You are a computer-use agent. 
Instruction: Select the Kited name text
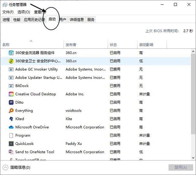coord(20,119)
